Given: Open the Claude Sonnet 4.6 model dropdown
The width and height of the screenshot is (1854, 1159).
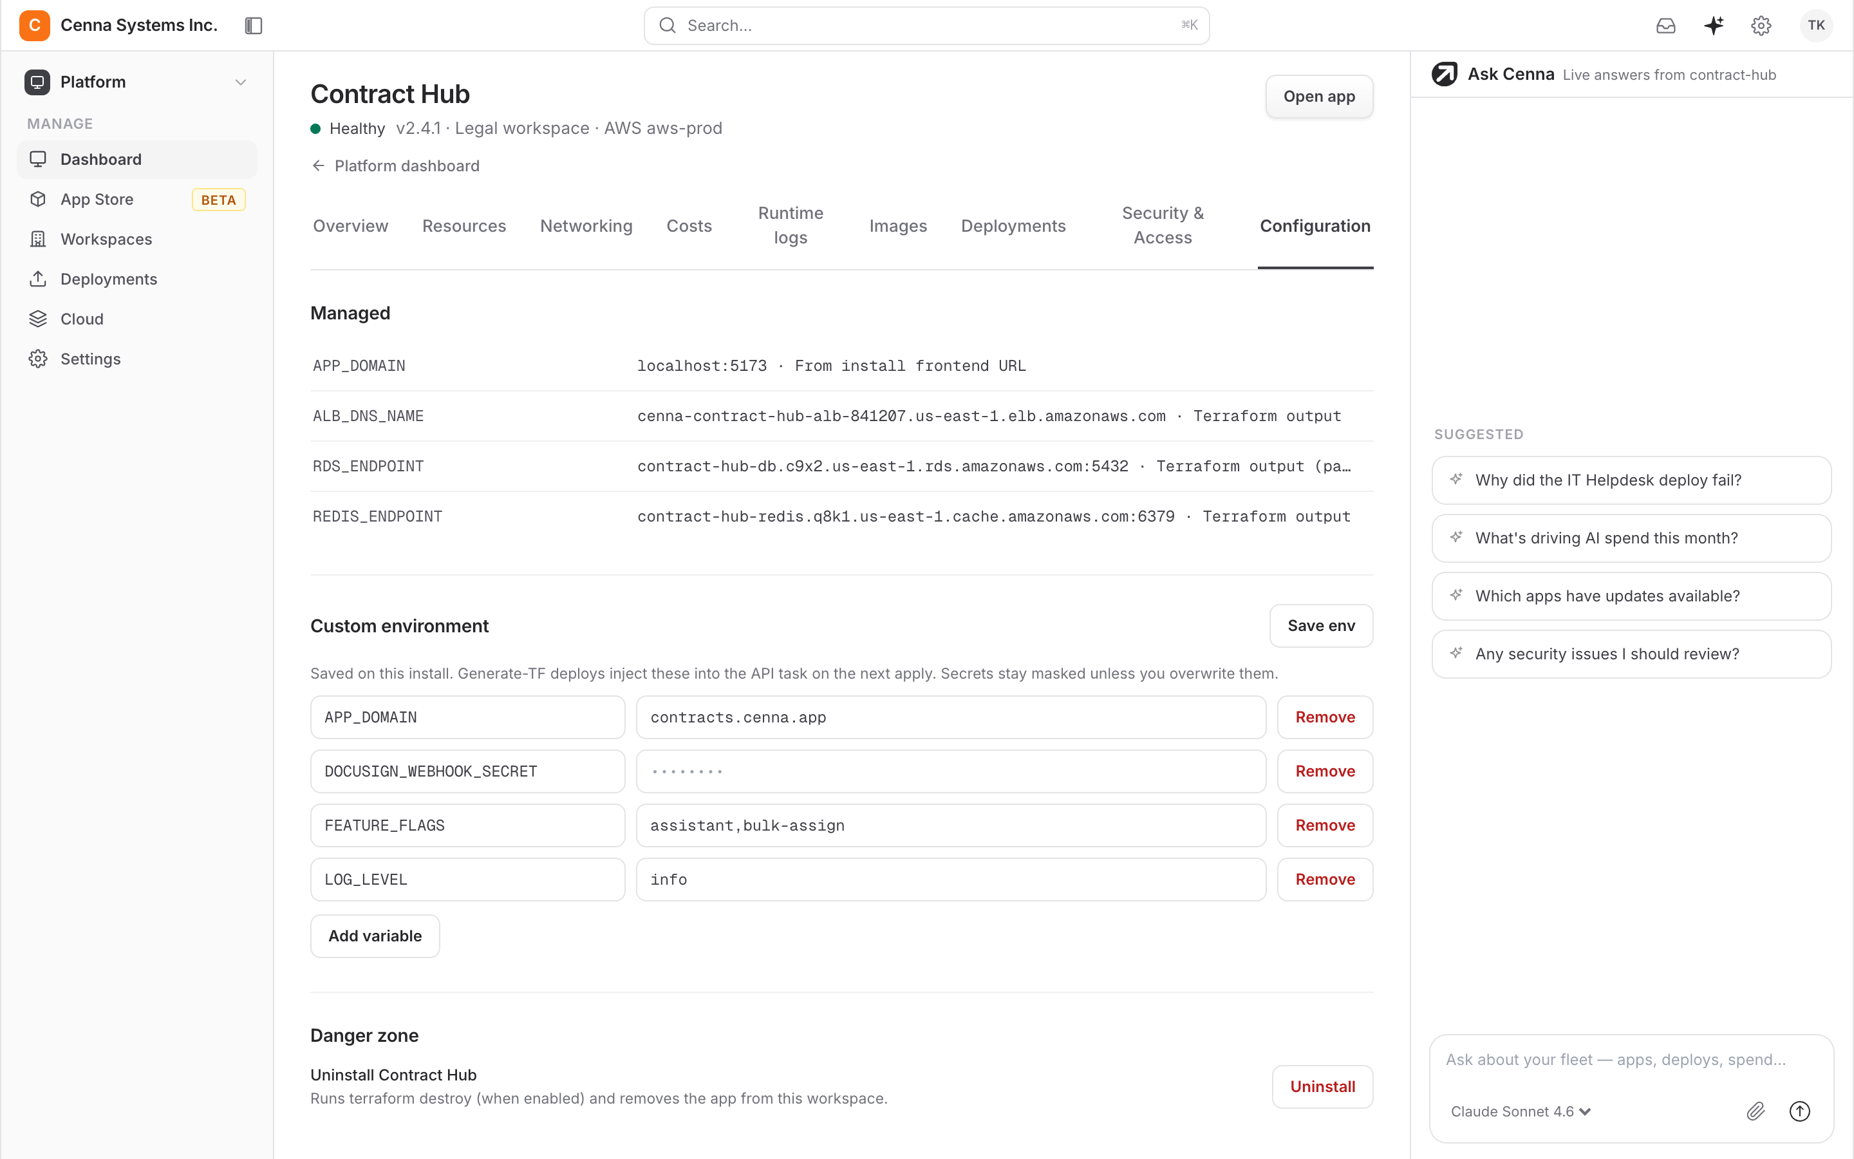Looking at the screenshot, I should pyautogui.click(x=1521, y=1111).
